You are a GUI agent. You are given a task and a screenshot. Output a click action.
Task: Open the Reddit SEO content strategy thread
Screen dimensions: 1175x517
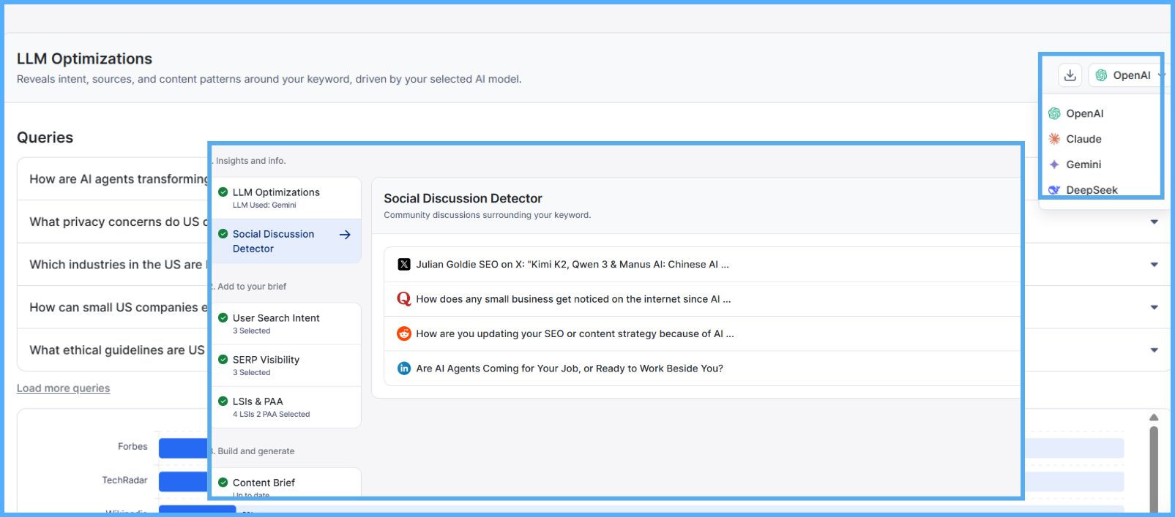pyautogui.click(x=702, y=333)
